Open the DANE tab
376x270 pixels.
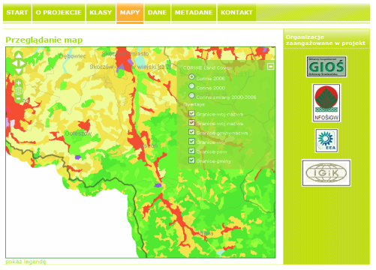pos(157,13)
